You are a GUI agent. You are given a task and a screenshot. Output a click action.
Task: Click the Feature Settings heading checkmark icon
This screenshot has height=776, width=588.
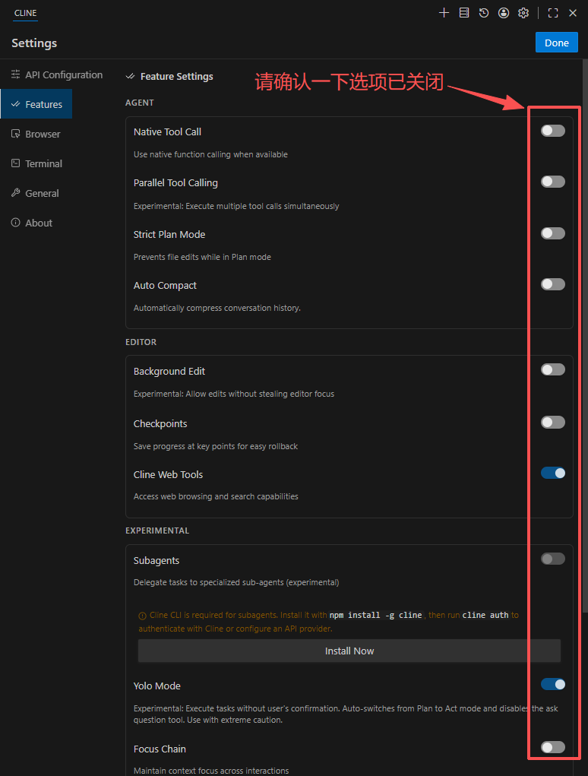[x=131, y=77]
